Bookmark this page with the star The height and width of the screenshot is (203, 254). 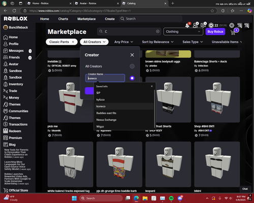212,11
